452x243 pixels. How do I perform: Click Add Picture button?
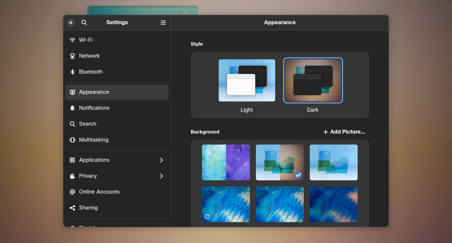[x=344, y=132]
